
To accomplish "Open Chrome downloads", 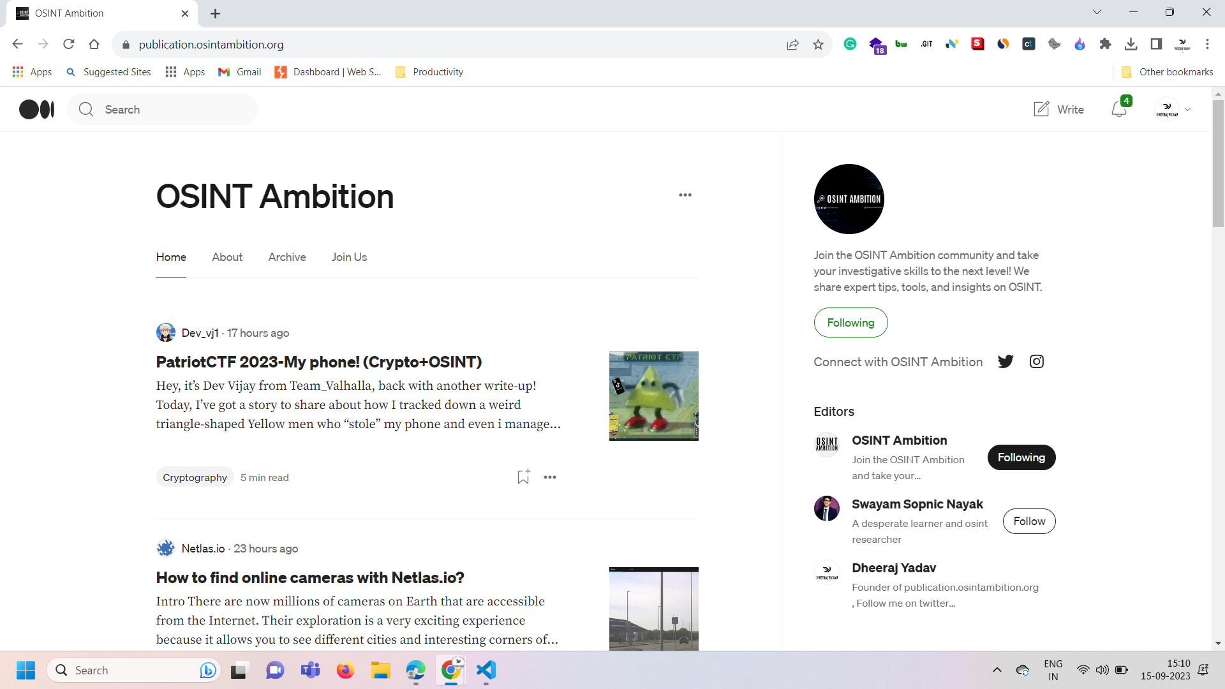I will 1131,44.
